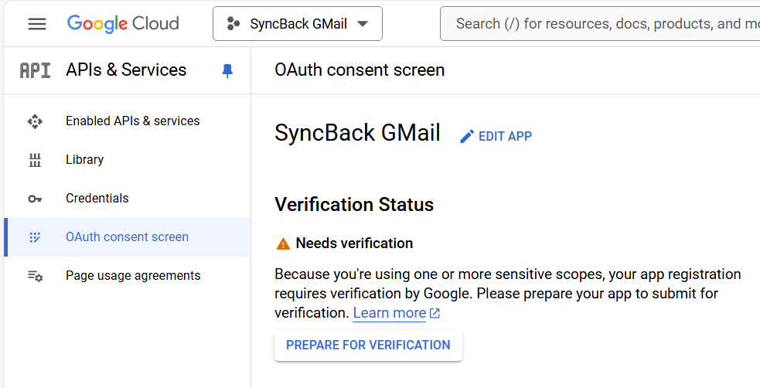Open the Credentials page
This screenshot has width=760, height=388.
click(127, 199)
